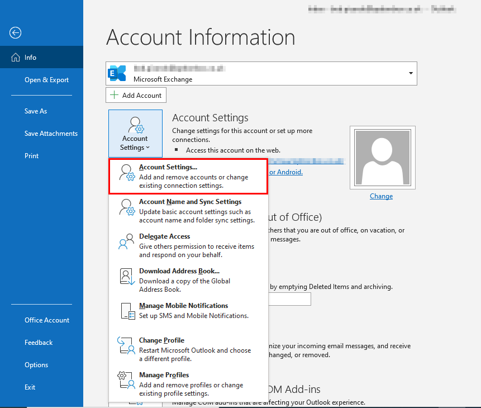481x408 pixels.
Task: Collapse the Account Settings dropdown button
Action: coord(135,134)
